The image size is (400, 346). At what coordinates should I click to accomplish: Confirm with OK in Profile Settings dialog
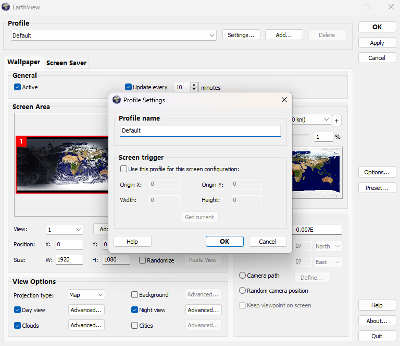(x=224, y=242)
